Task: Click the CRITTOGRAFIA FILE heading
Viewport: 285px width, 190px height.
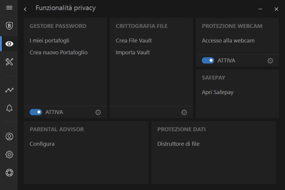Action: 142,26
